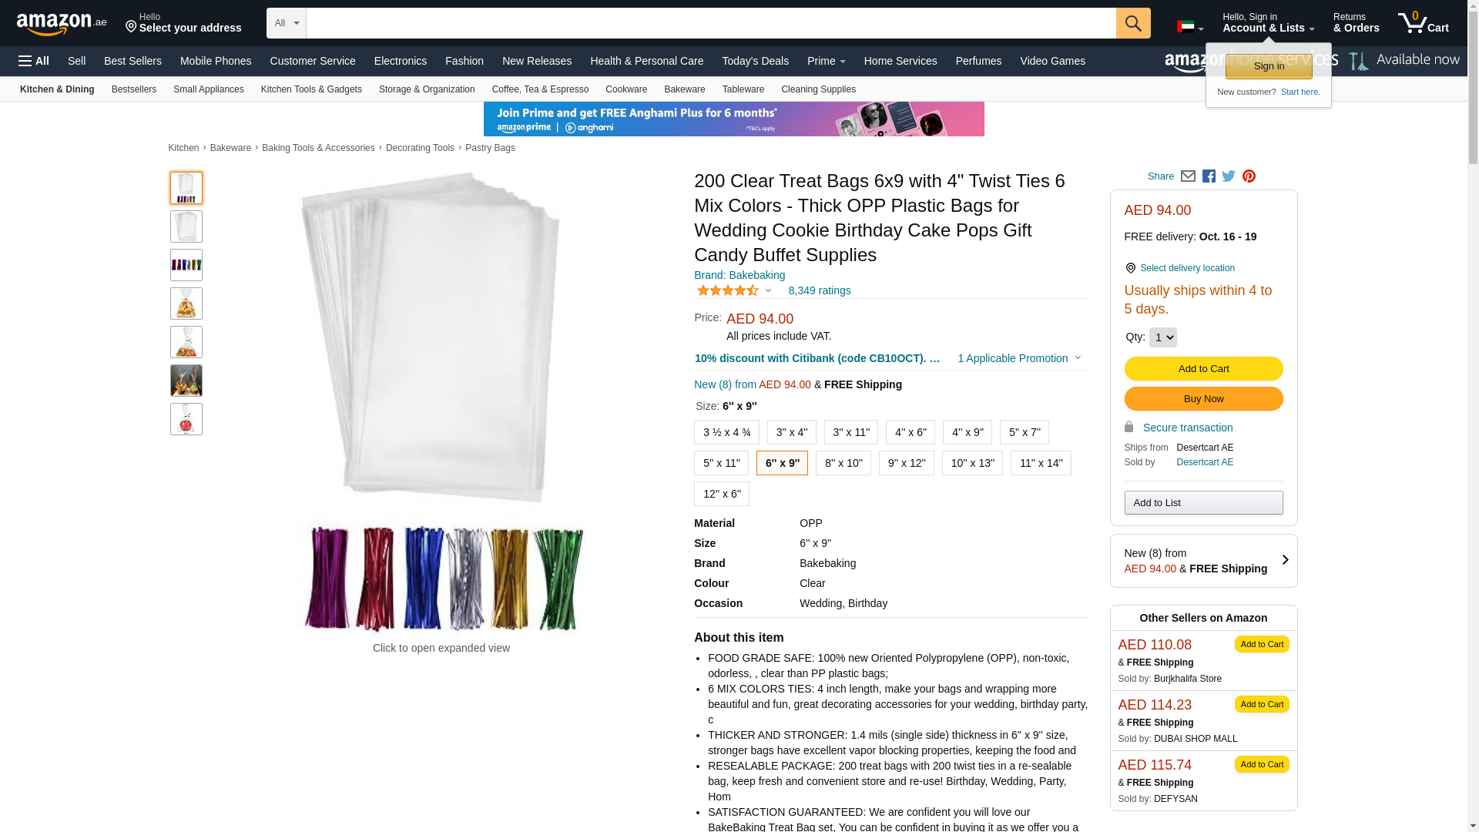The width and height of the screenshot is (1479, 832).
Task: Go to Today's Deals menu item
Action: [x=755, y=61]
